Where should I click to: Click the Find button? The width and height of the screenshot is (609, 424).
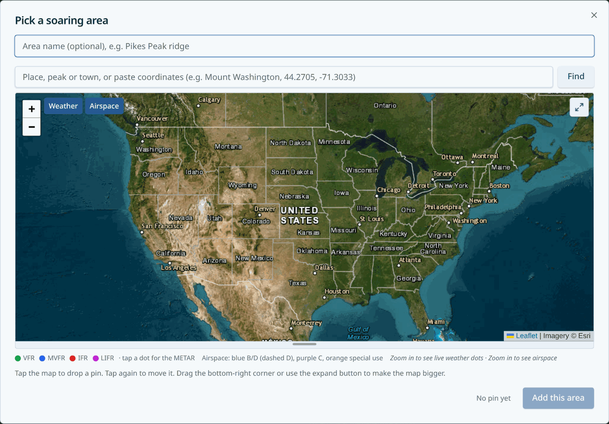(576, 77)
